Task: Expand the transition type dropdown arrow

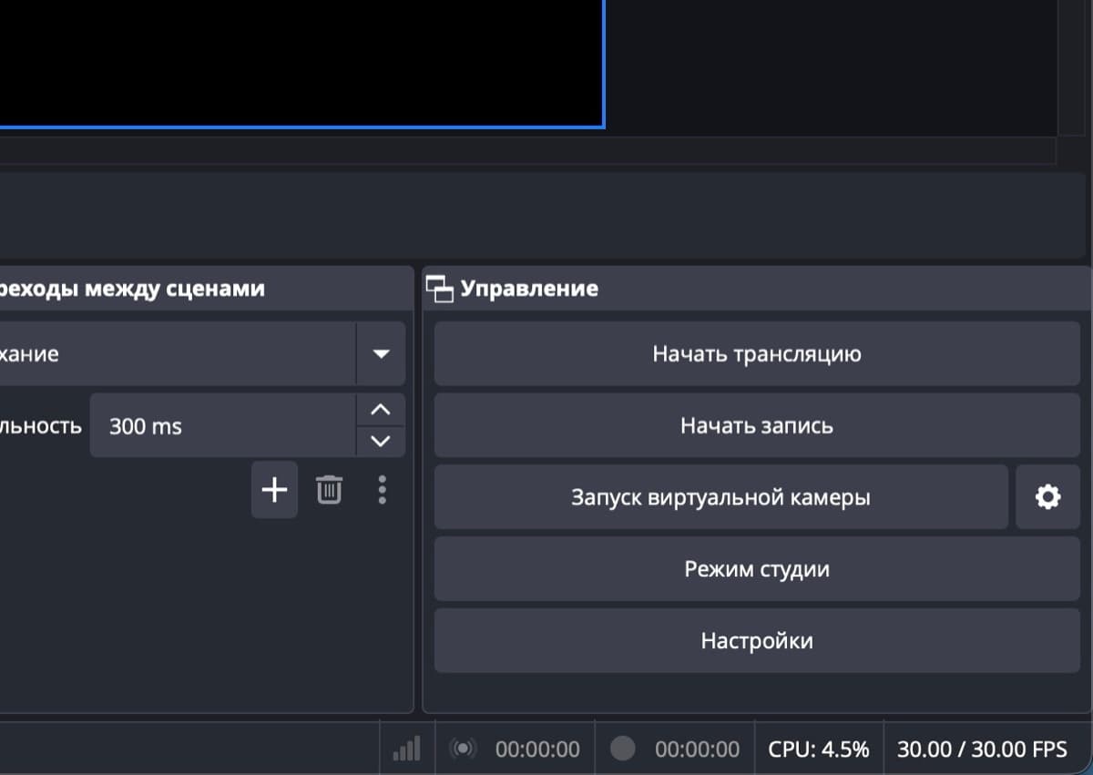Action: coord(381,353)
